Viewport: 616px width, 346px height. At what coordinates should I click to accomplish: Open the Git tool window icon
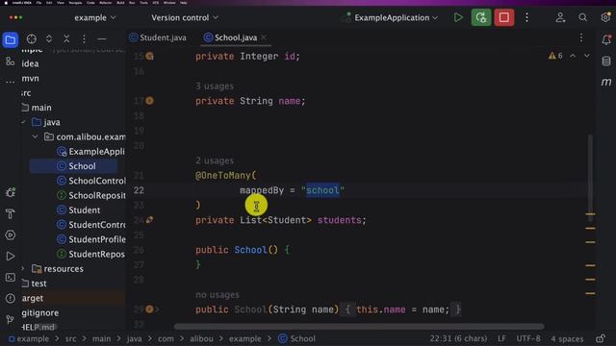point(11,320)
